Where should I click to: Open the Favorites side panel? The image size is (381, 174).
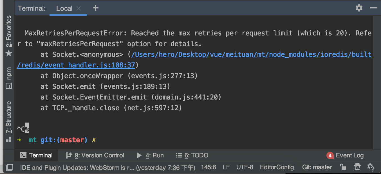[9, 36]
